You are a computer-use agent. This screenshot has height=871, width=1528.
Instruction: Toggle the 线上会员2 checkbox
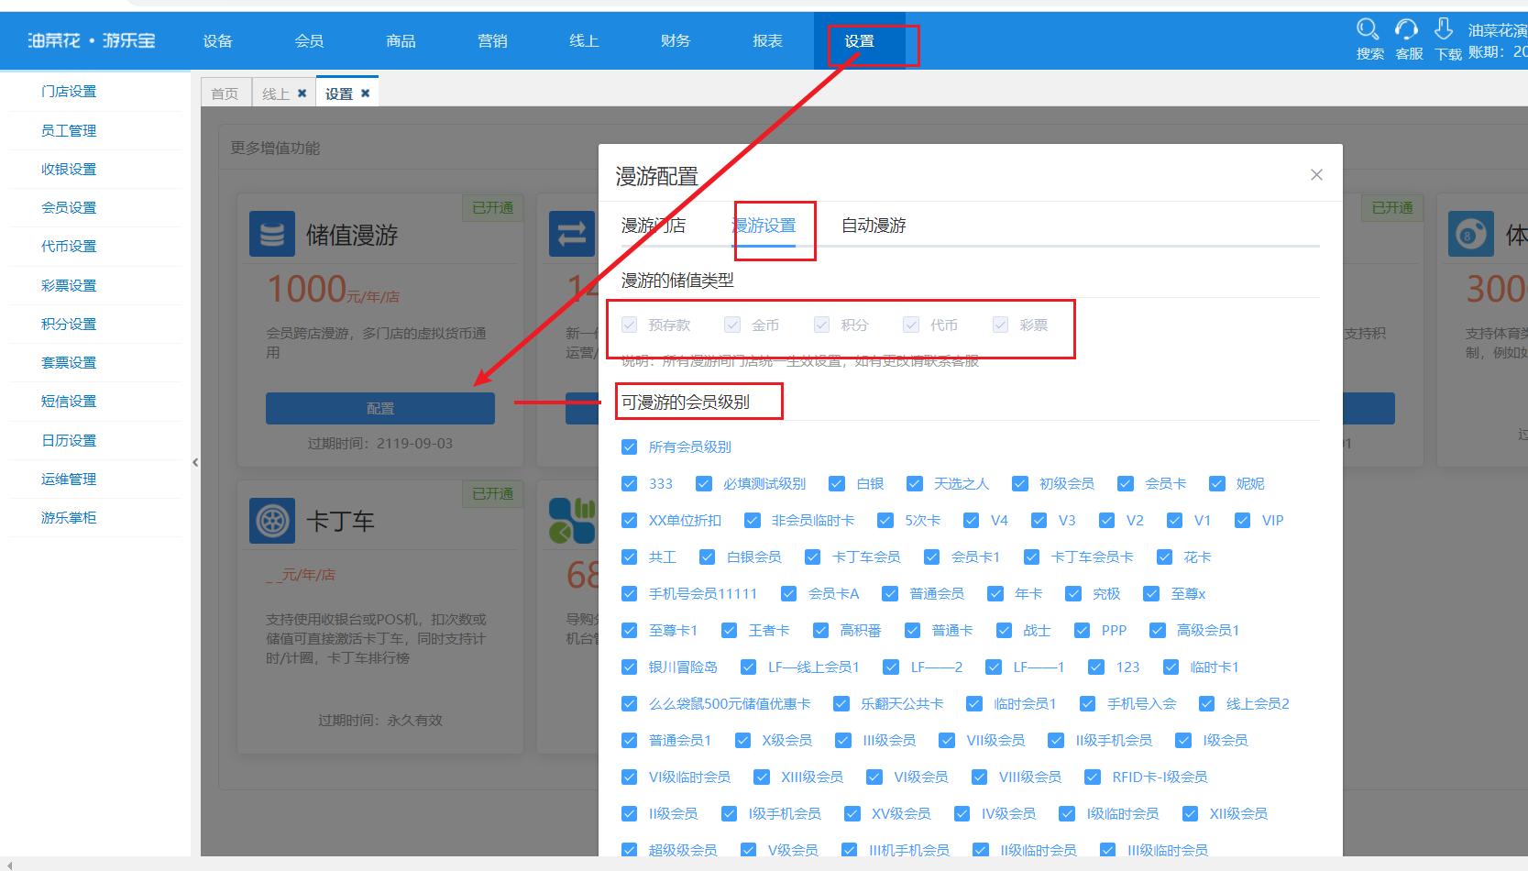pos(1206,704)
